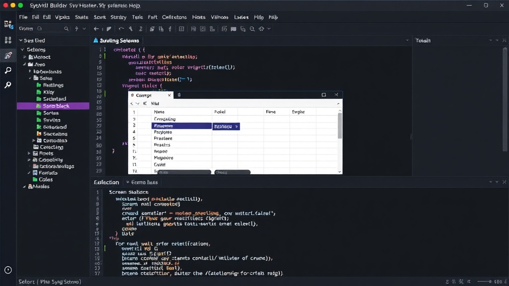
Task: Open the "Colilections" menu
Action: tap(174, 17)
